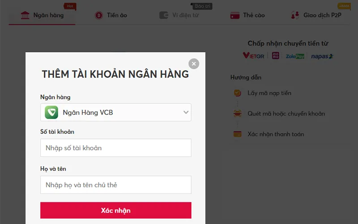The image size is (358, 224).
Task: Click the THÊM TÀI KHOẢN NGÂN HÀNG title
Action: click(x=115, y=74)
